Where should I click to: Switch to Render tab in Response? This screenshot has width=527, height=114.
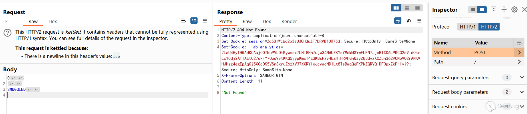click(289, 21)
